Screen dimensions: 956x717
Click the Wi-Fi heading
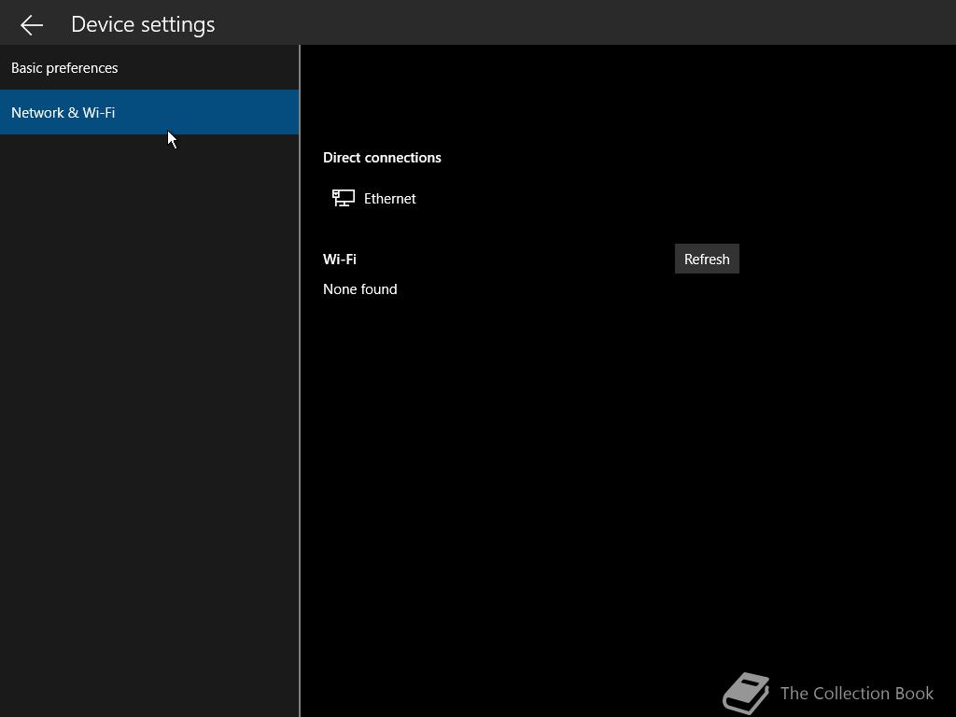(340, 260)
